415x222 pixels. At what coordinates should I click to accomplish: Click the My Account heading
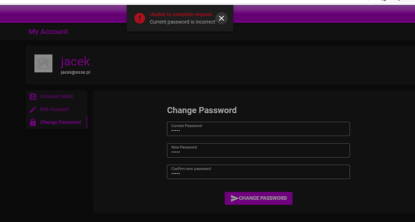pyautogui.click(x=48, y=32)
